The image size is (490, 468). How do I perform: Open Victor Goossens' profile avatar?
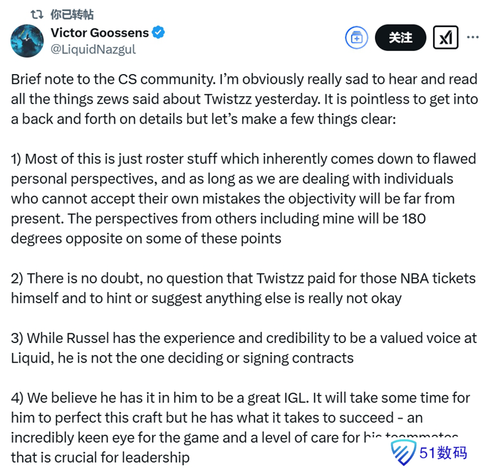pos(27,41)
